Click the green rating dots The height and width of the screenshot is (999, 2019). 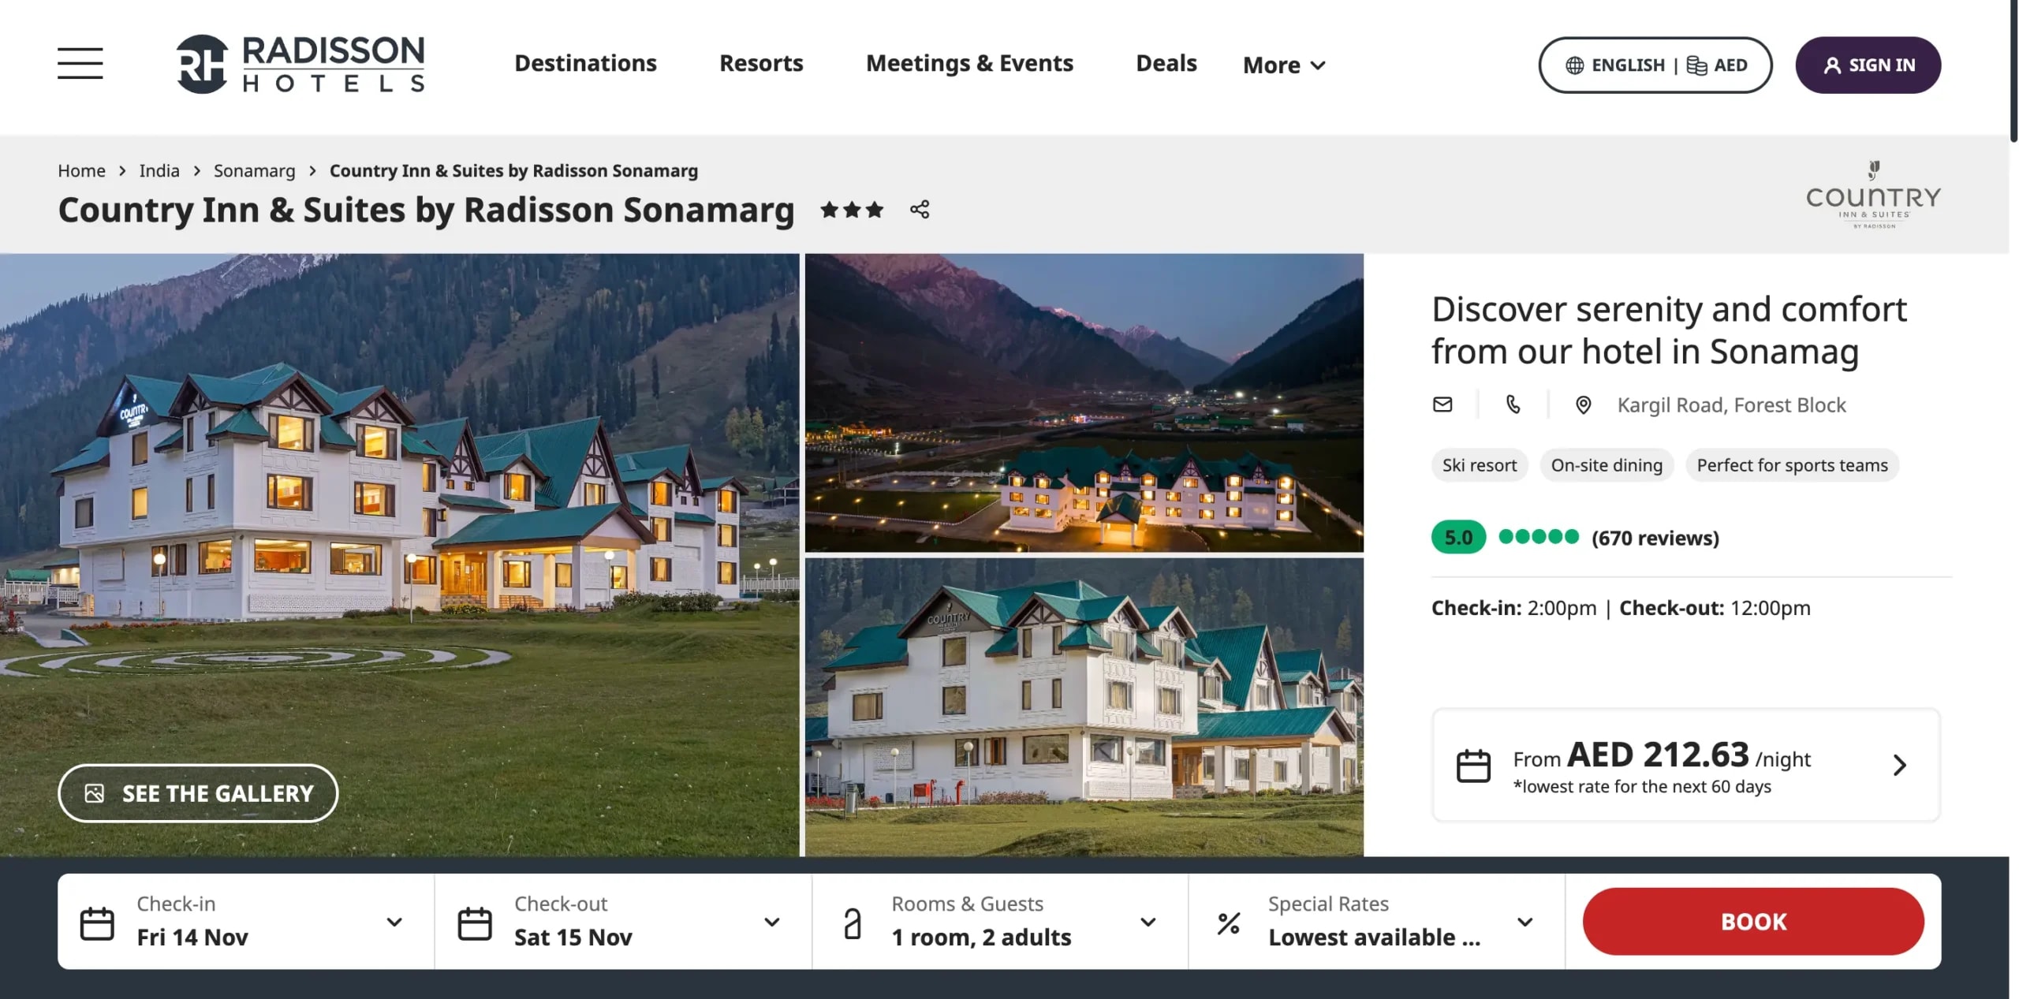tap(1539, 537)
